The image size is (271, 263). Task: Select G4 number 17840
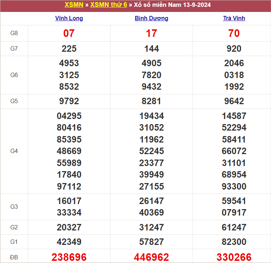click(x=69, y=174)
